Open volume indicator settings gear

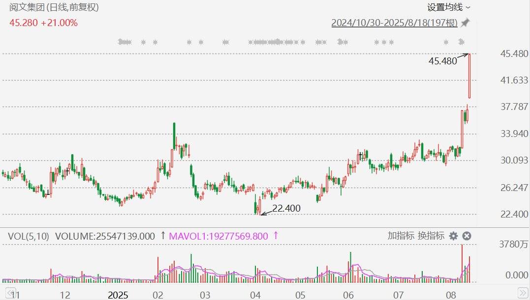click(x=453, y=236)
